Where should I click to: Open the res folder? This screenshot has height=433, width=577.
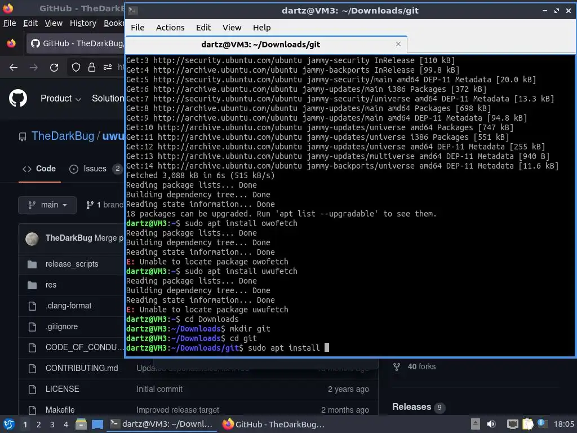(x=51, y=285)
